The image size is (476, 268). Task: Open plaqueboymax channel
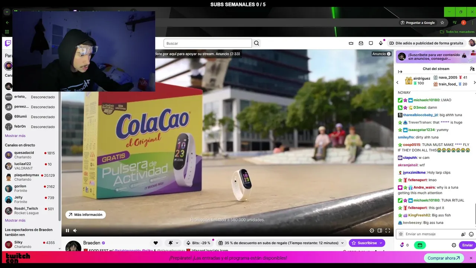[30, 177]
